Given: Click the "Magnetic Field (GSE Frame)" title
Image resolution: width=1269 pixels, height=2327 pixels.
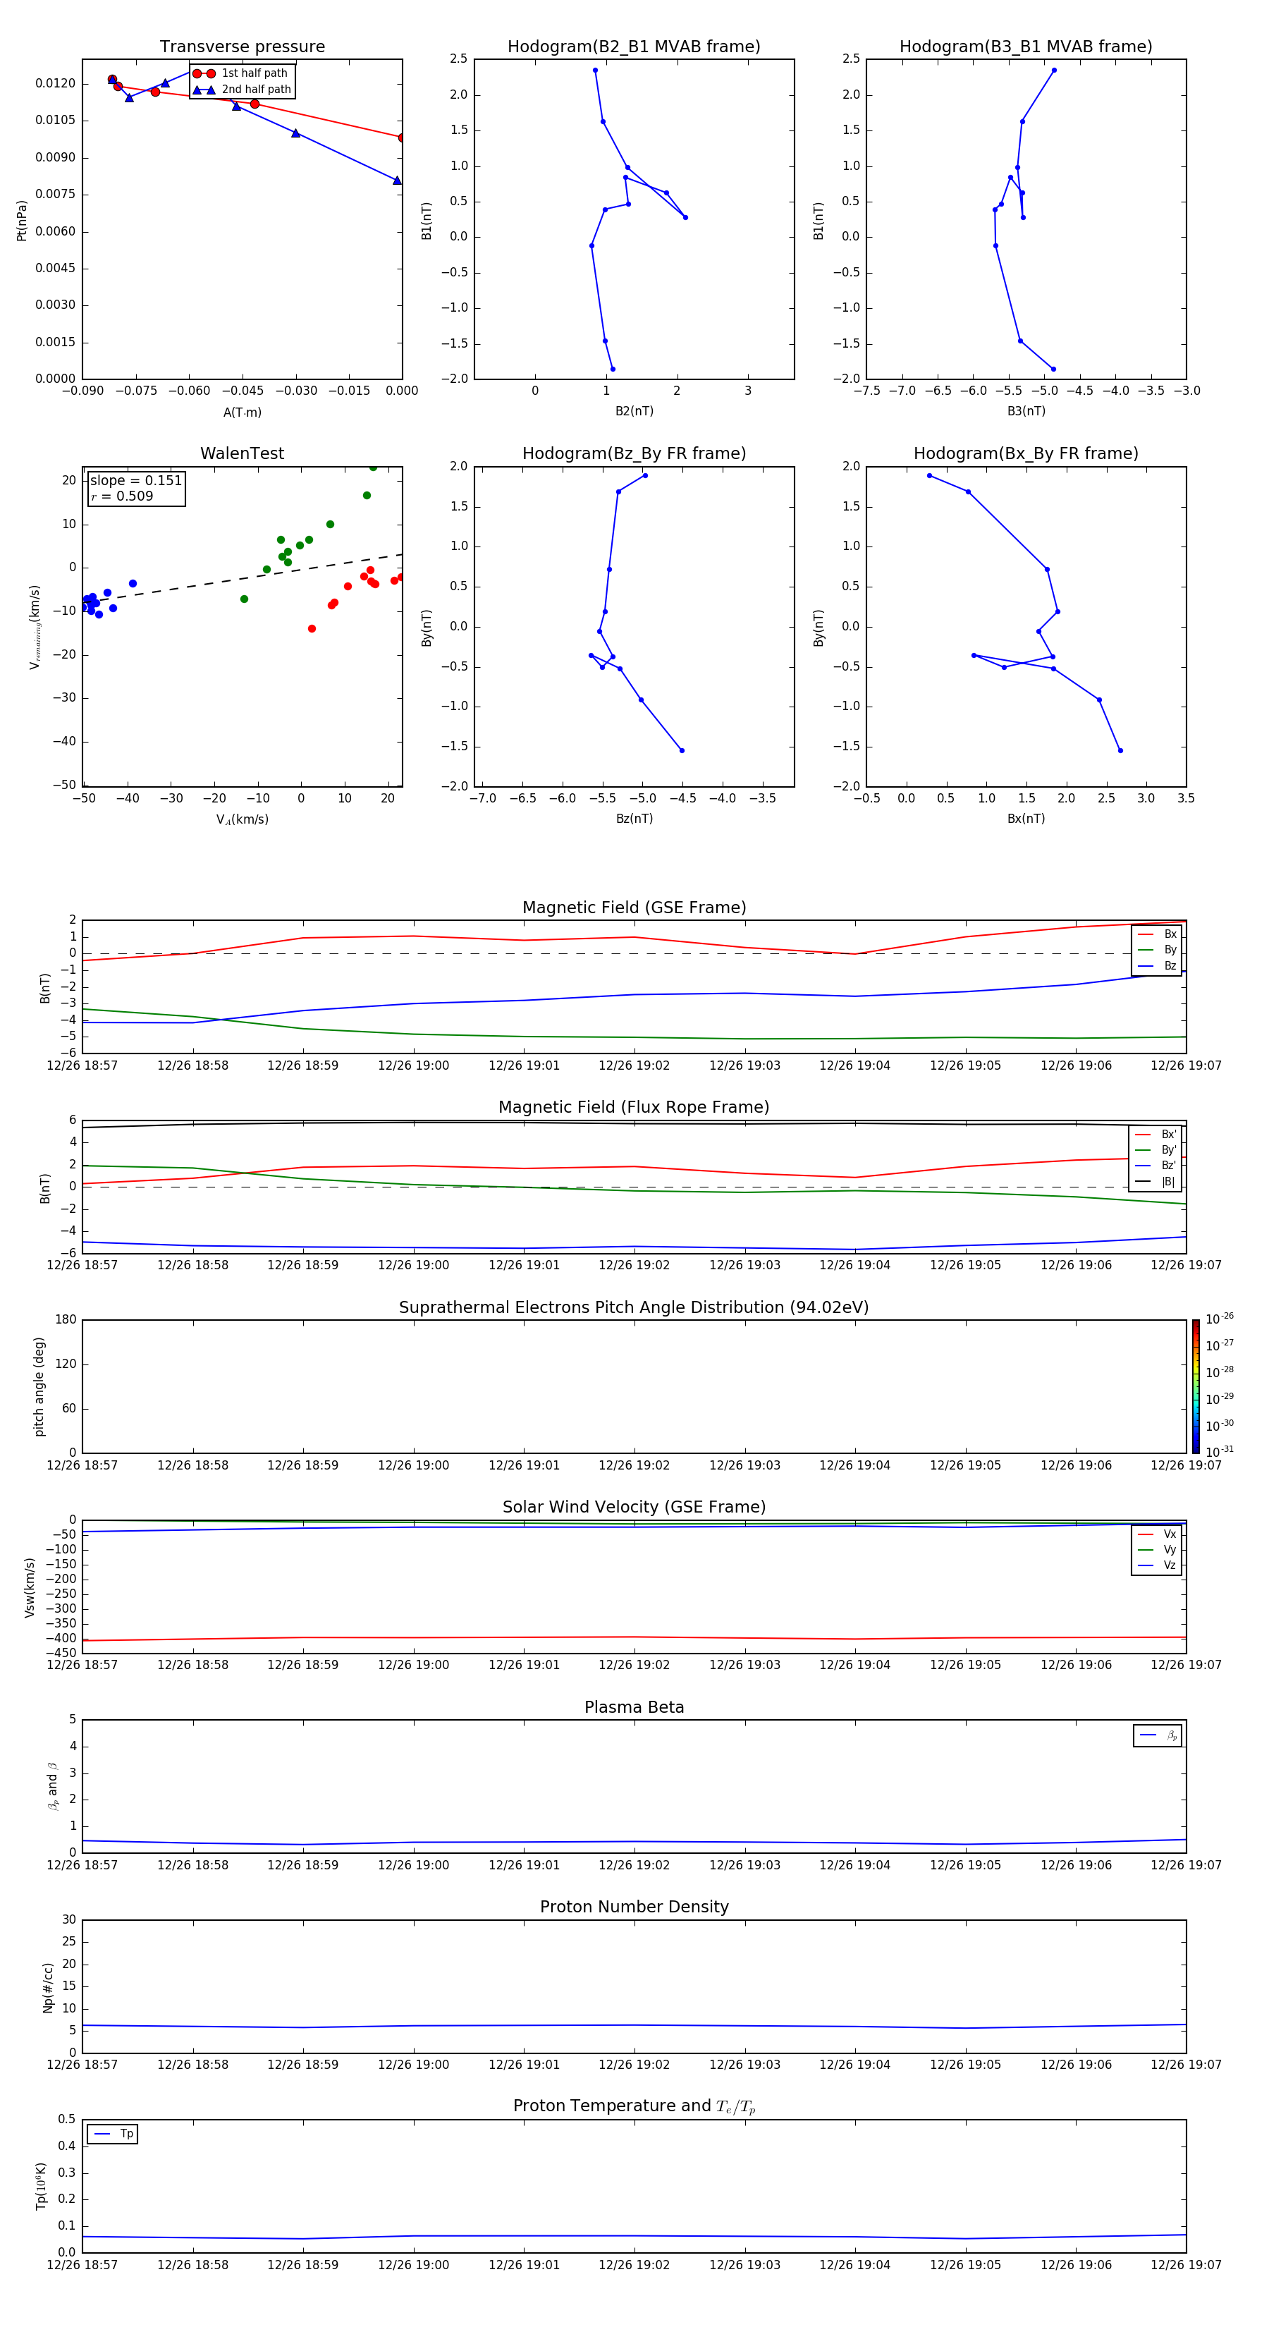Looking at the screenshot, I should 634,908.
